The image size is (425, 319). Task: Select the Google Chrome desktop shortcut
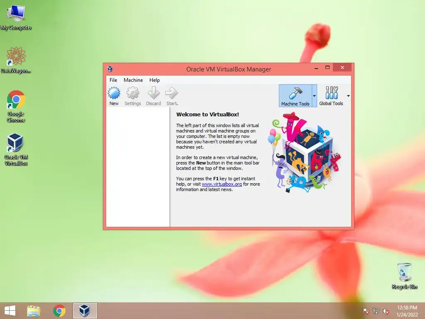16,106
